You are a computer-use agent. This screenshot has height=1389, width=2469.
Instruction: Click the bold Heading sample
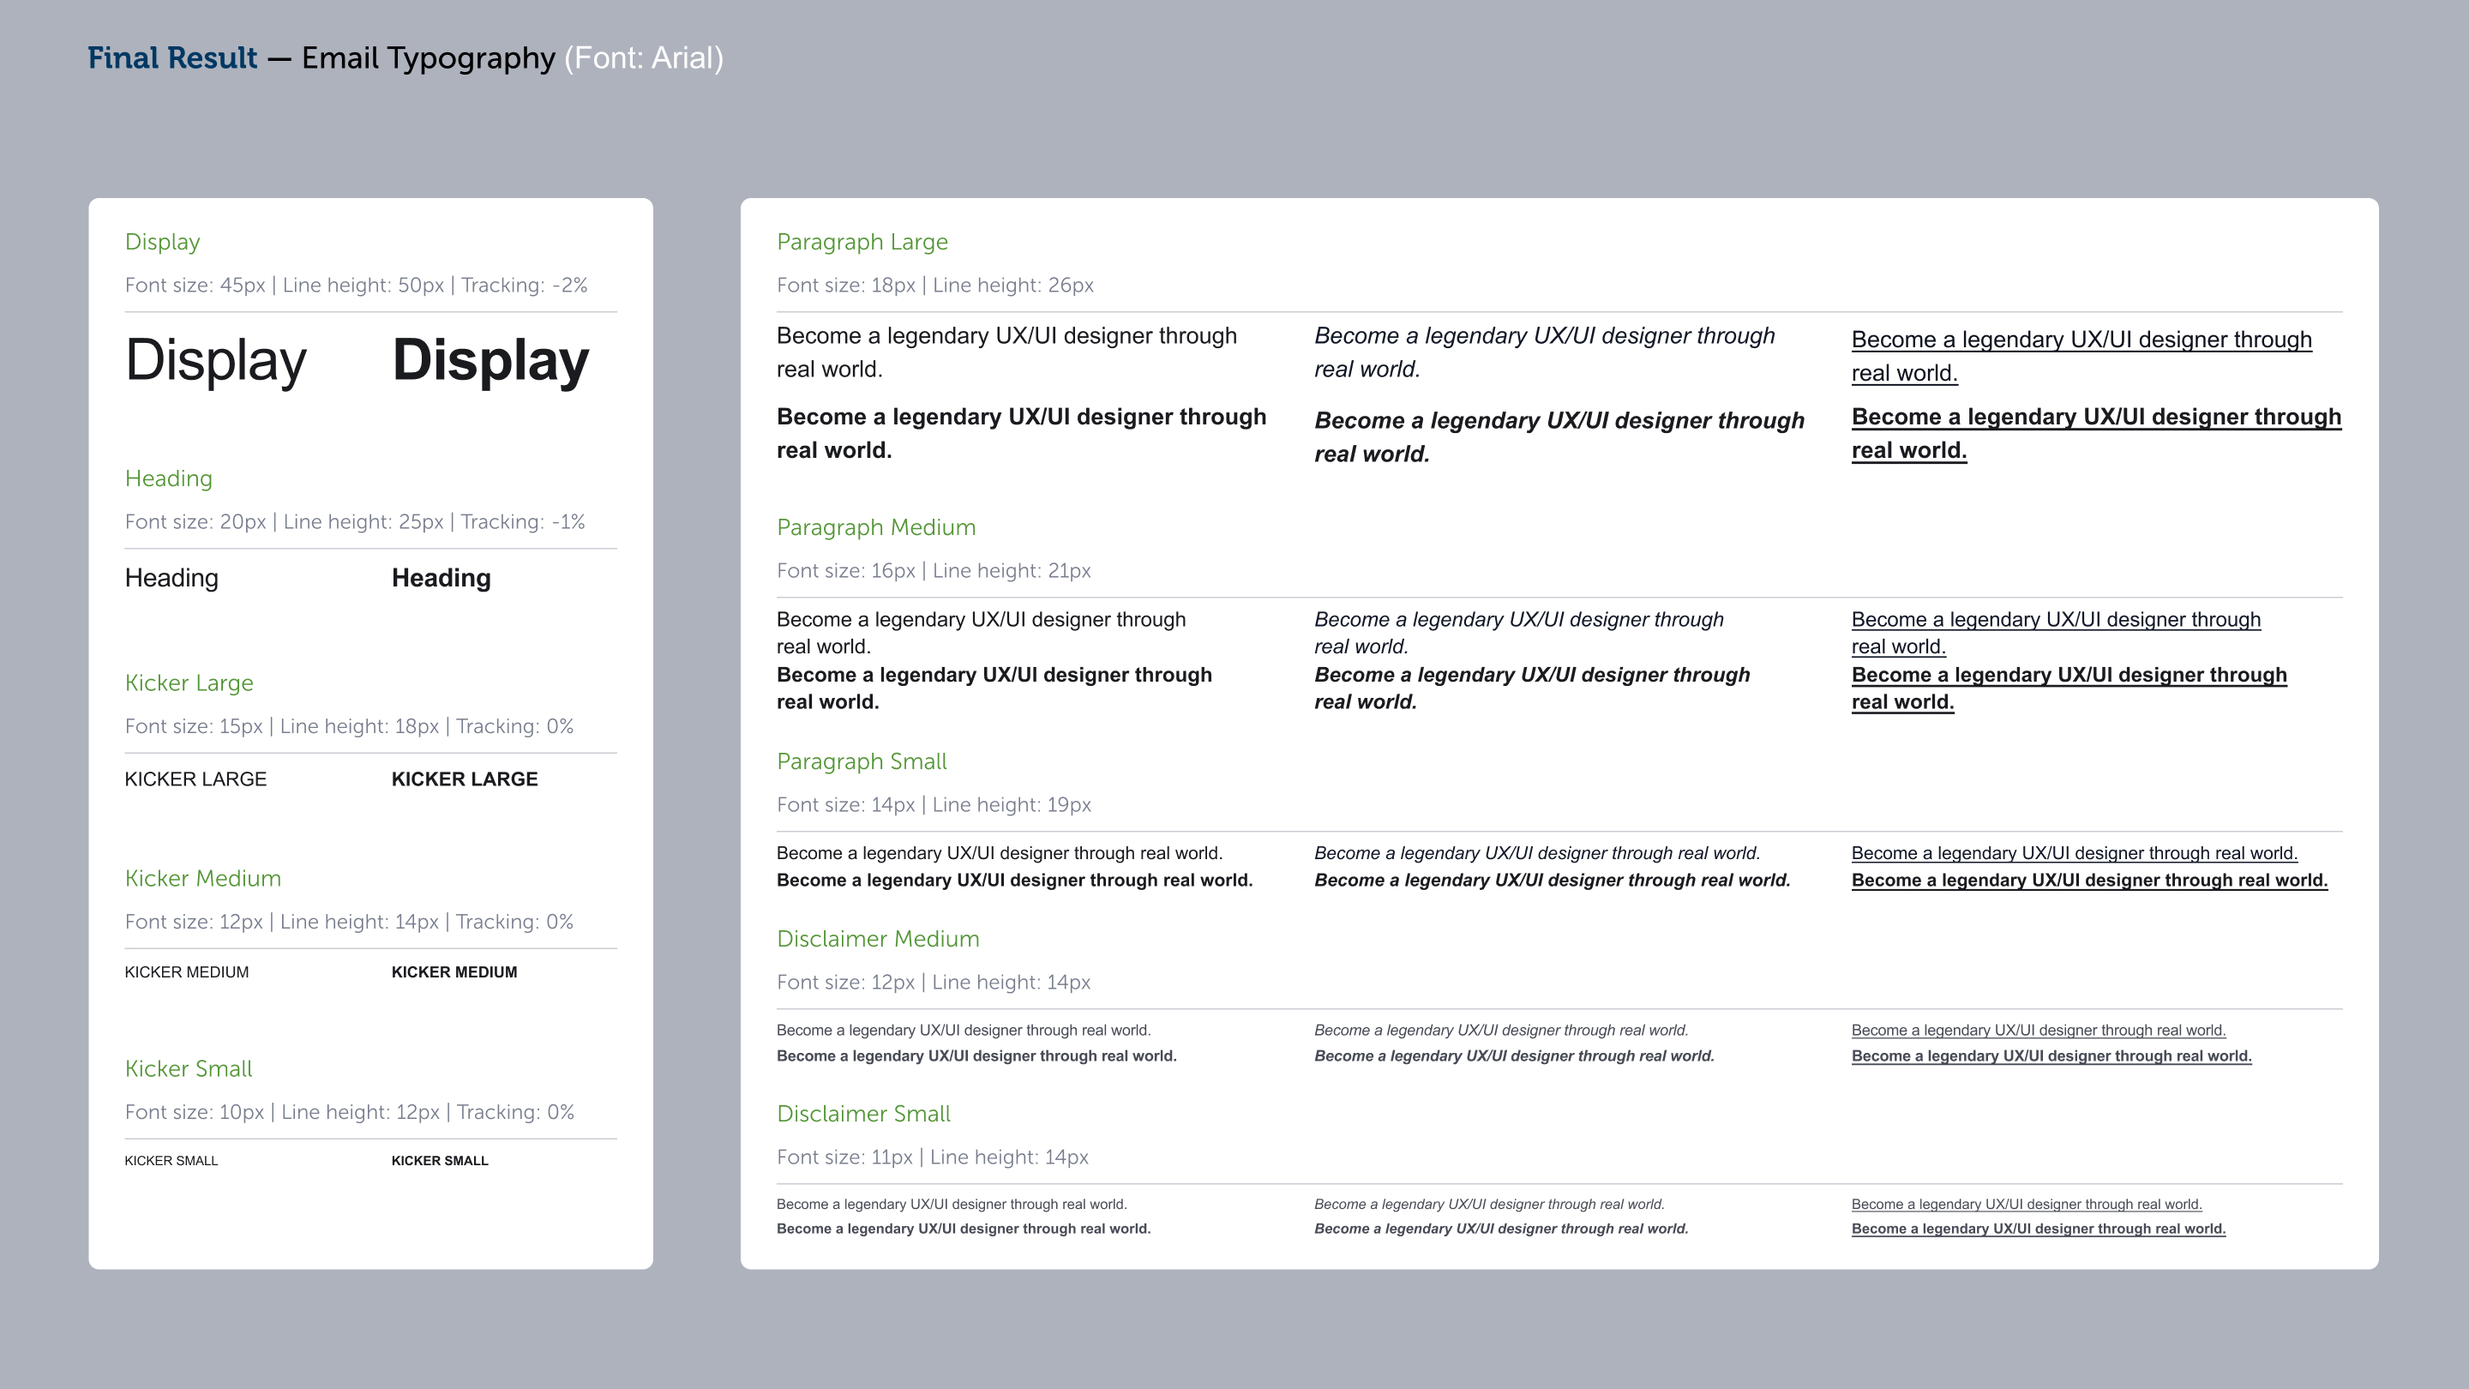click(x=441, y=578)
